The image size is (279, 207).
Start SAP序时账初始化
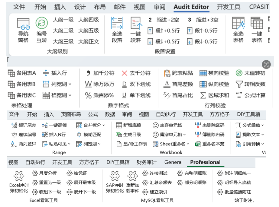[115, 182]
